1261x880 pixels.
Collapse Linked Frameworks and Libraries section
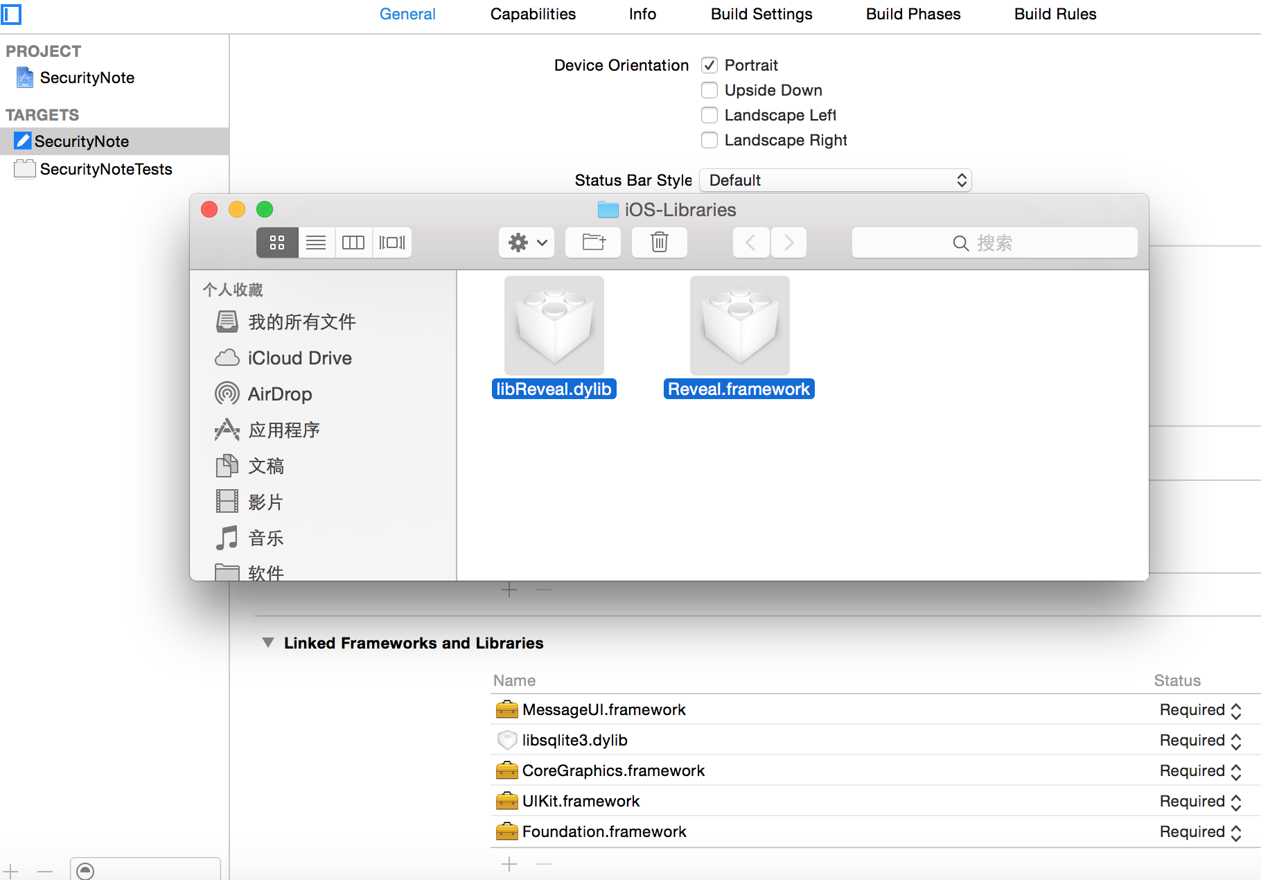click(268, 642)
